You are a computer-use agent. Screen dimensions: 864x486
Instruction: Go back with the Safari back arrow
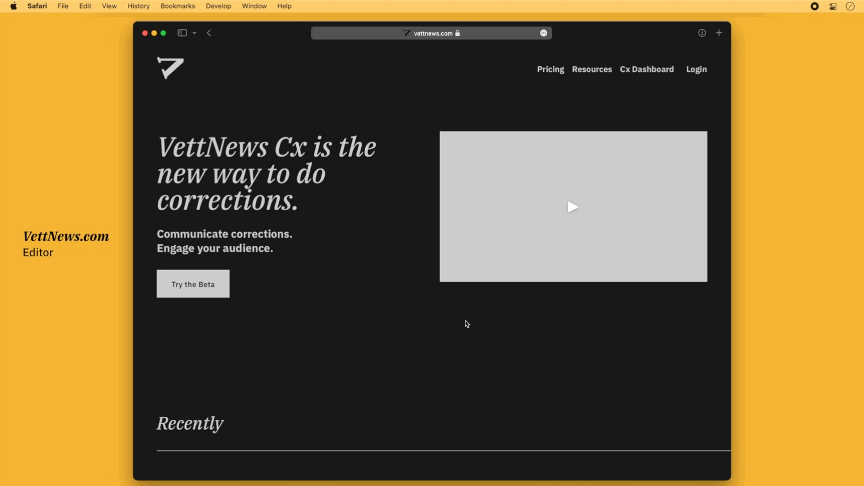209,33
